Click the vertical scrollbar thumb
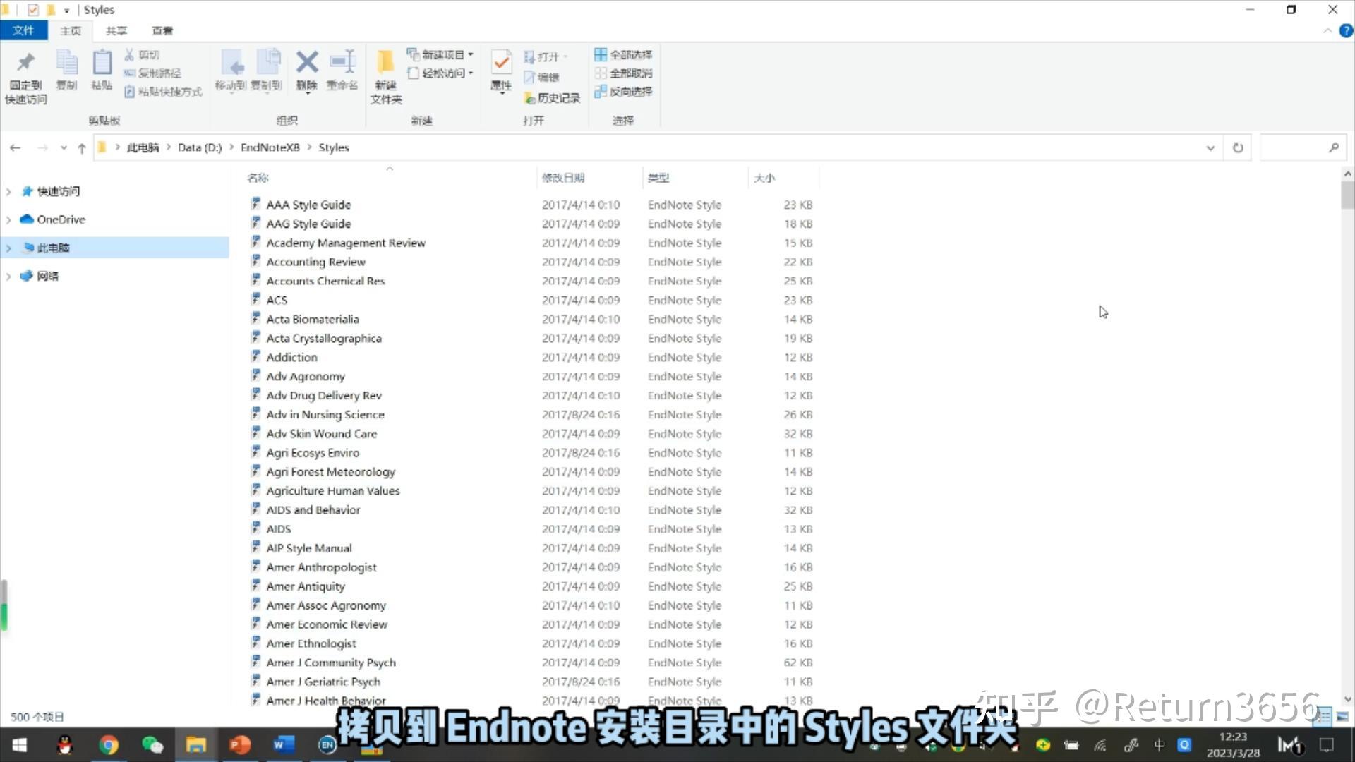 point(1347,195)
